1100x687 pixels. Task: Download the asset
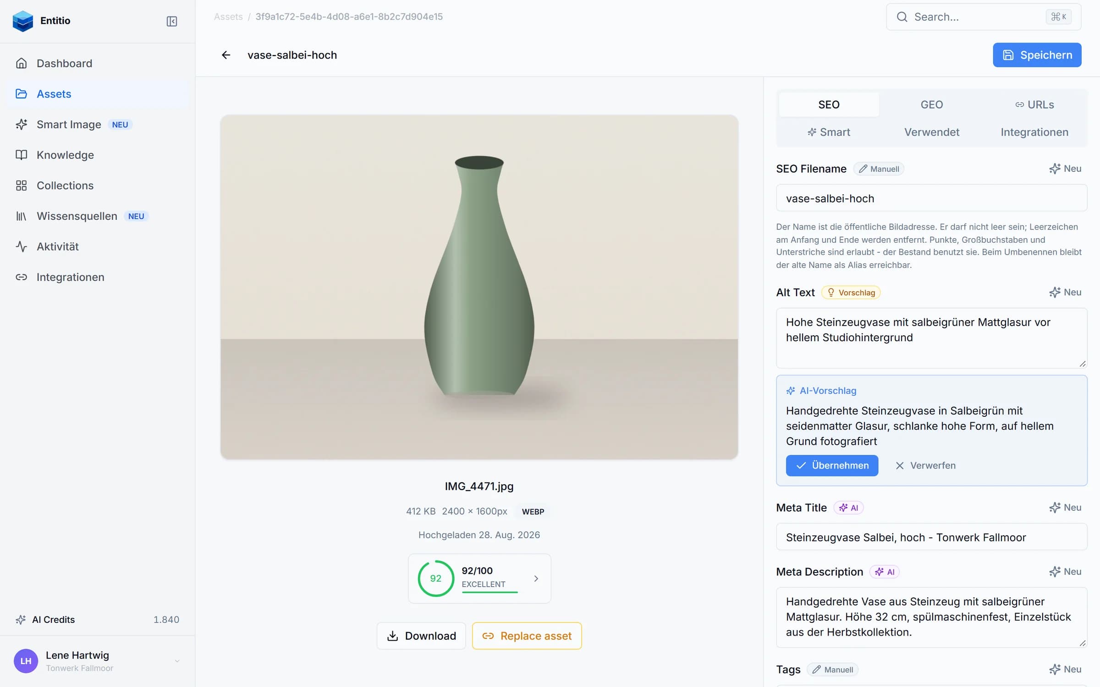[x=421, y=636]
